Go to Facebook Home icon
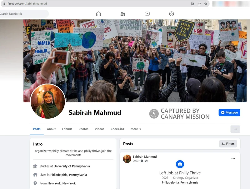 pyautogui.click(x=98, y=14)
